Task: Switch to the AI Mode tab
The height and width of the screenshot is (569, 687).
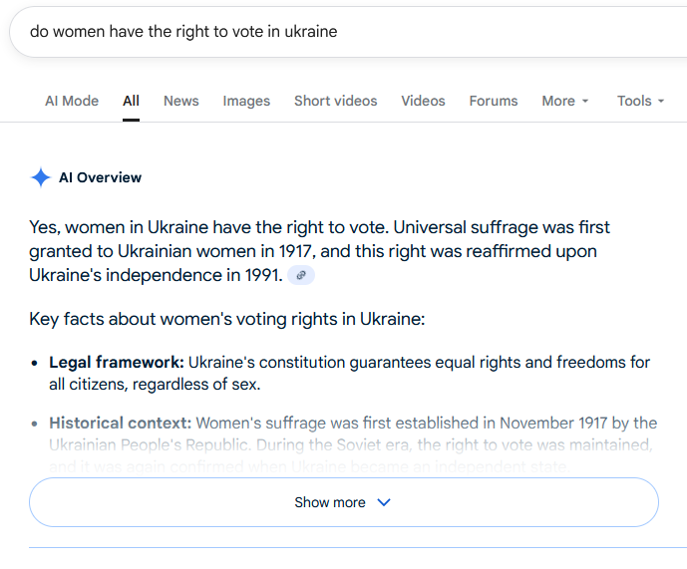Action: click(72, 101)
